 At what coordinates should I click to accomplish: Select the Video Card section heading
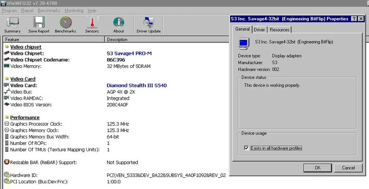(23, 79)
